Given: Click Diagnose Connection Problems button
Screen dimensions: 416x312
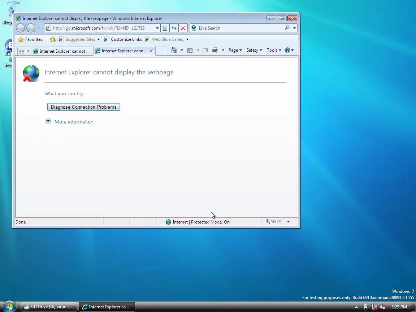Looking at the screenshot, I should pos(83,107).
